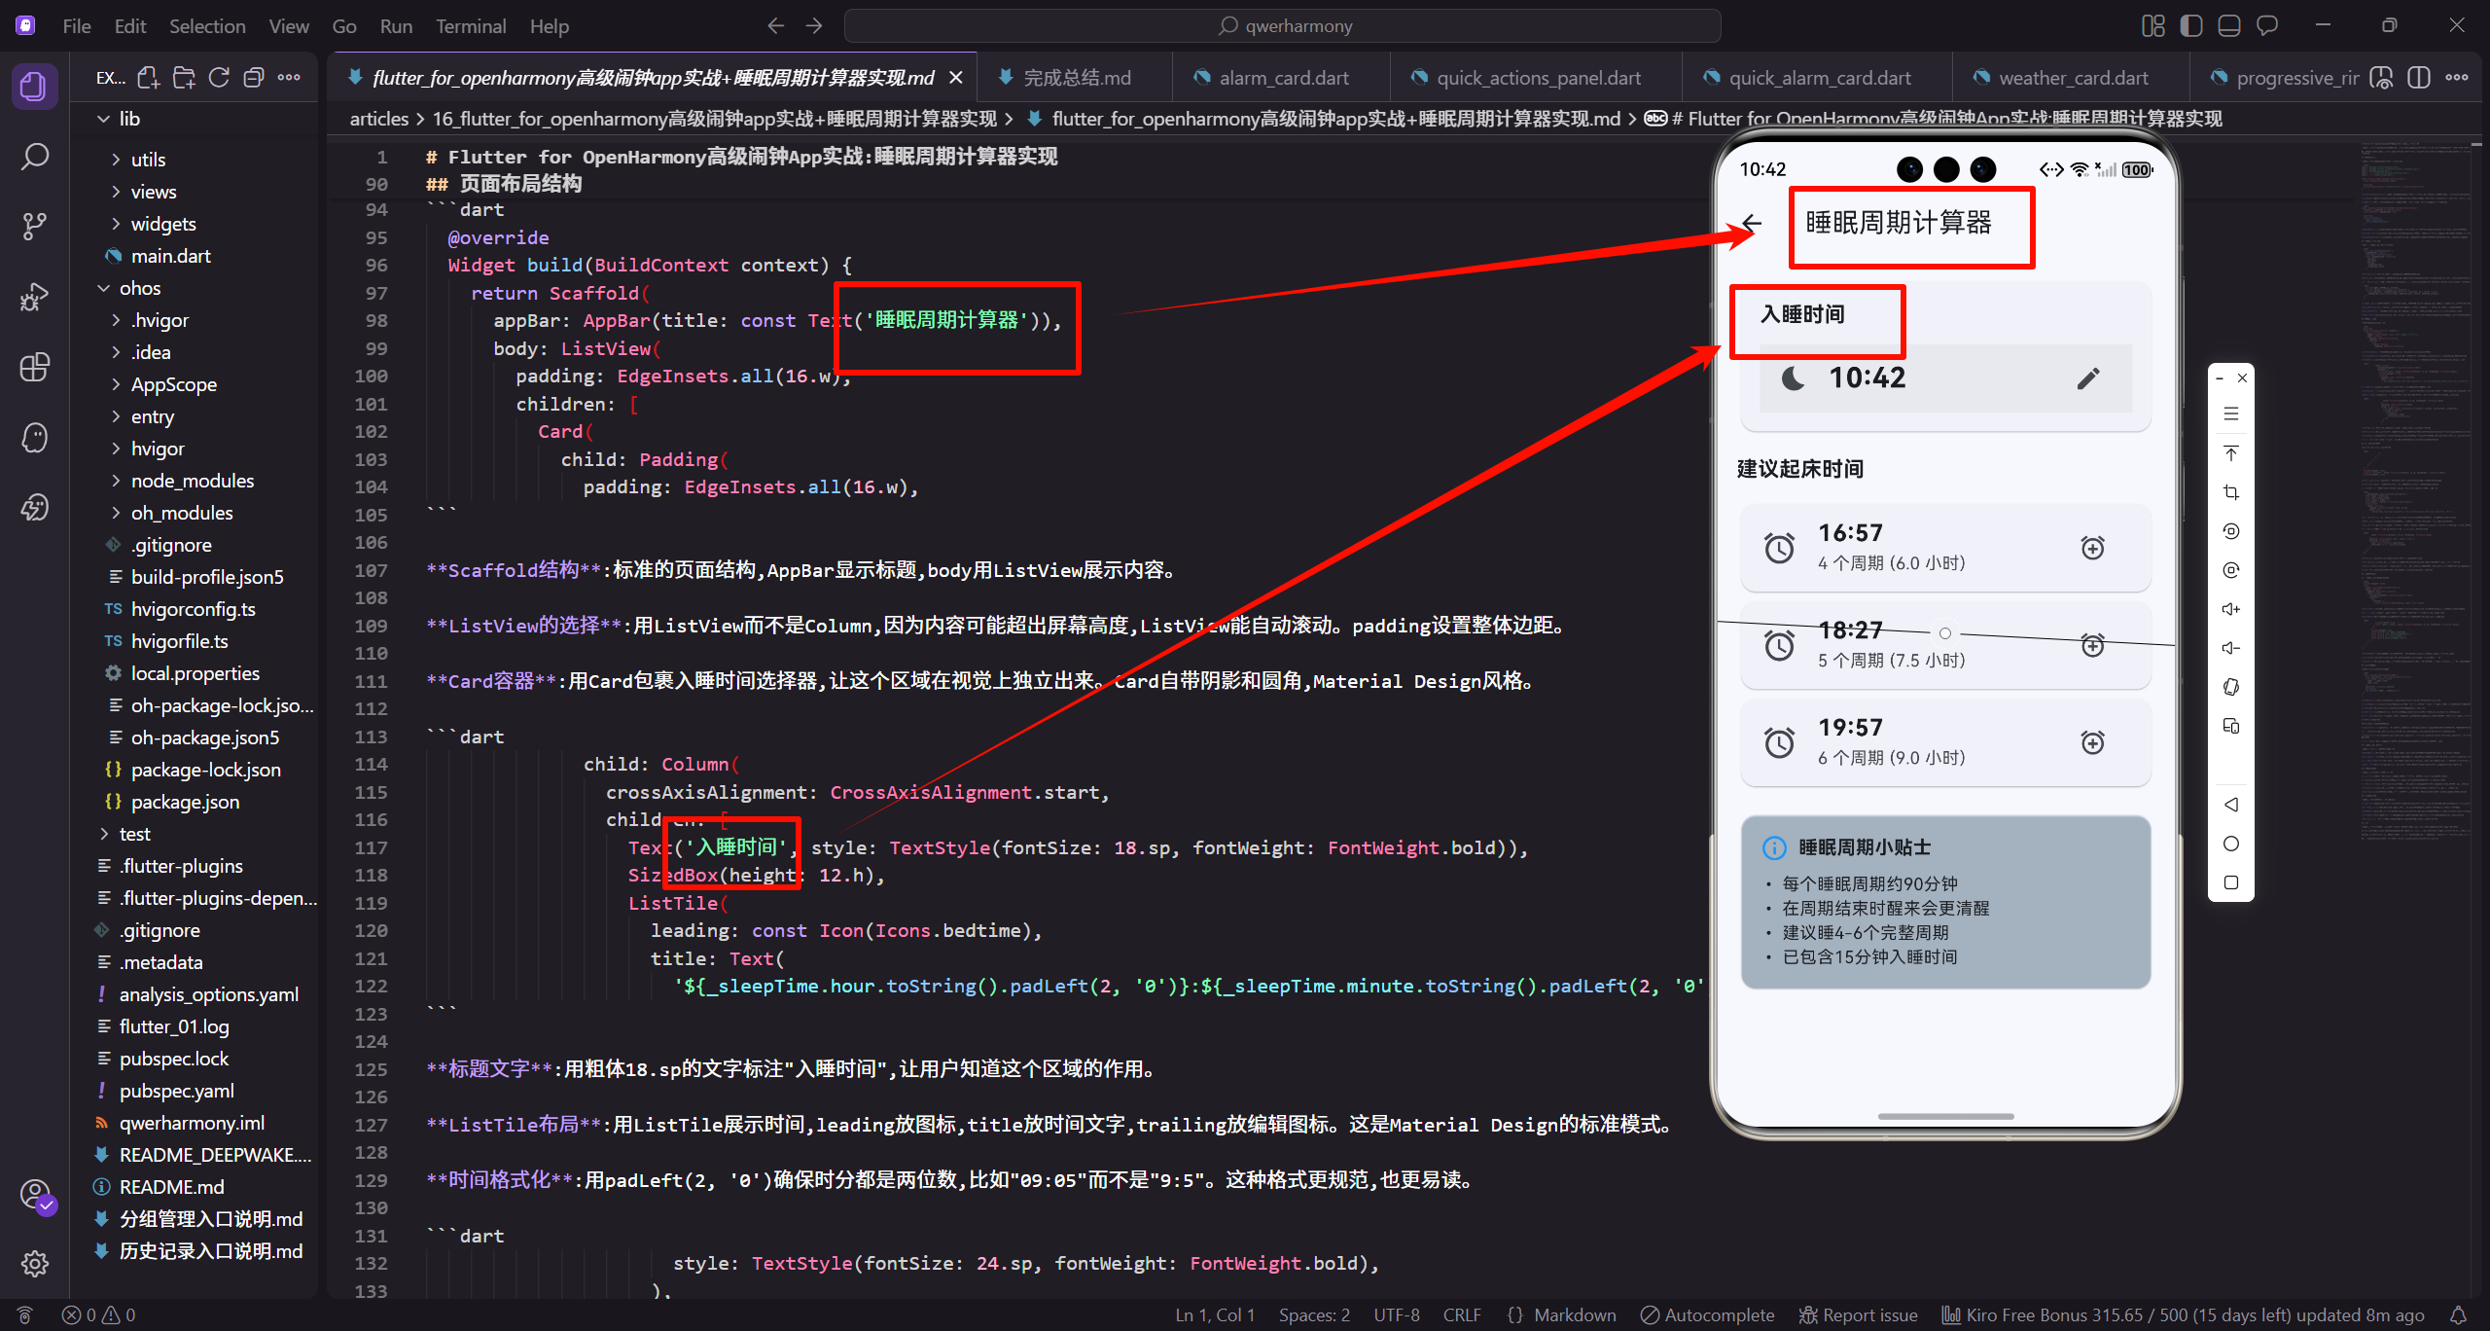Open the qwerharmony search bar at the top
This screenshot has width=2490, height=1331.
pyautogui.click(x=1284, y=25)
